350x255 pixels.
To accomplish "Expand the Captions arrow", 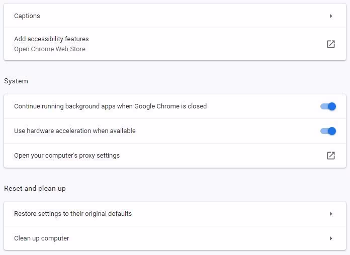I will [331, 16].
